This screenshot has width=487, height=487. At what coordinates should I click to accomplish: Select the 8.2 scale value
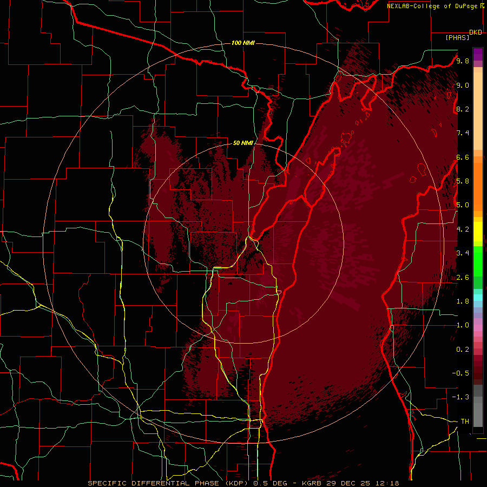463,109
